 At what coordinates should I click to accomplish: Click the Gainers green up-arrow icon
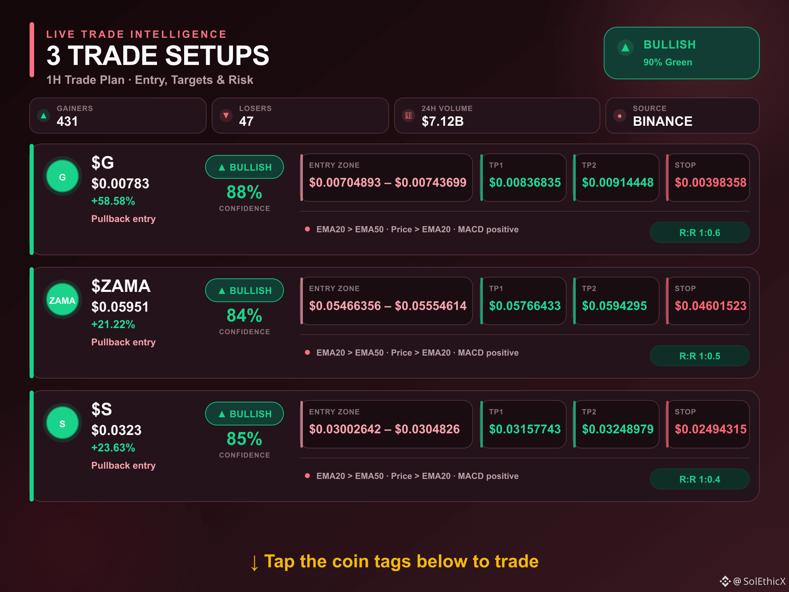click(44, 116)
